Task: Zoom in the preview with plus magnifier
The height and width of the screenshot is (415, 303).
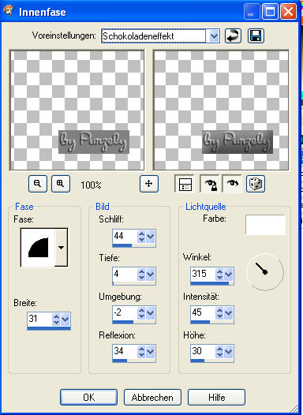Action: click(x=61, y=184)
